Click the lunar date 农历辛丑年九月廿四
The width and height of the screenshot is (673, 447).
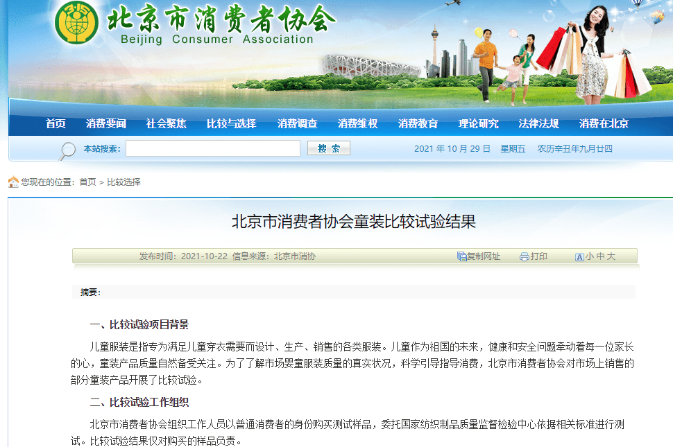575,149
